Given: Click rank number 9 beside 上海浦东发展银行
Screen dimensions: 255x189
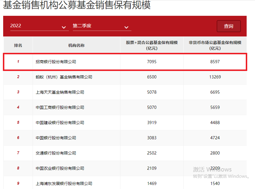Looking at the screenshot, I should [18, 184].
